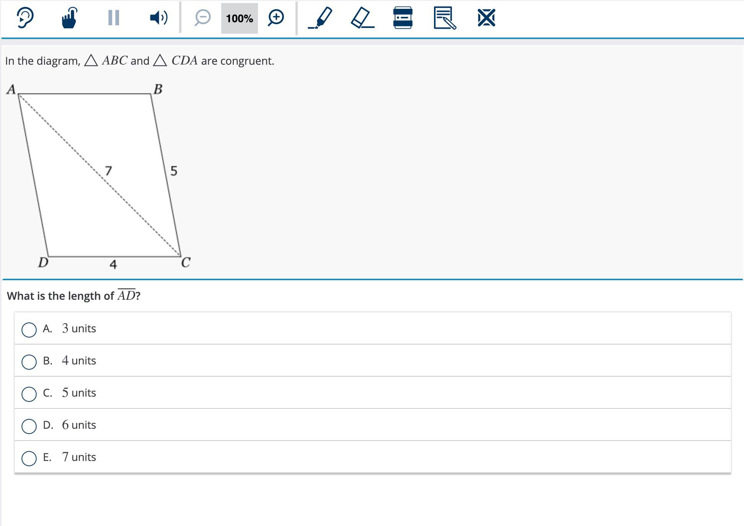
Task: Select the eraser tool
Action: coord(362,18)
